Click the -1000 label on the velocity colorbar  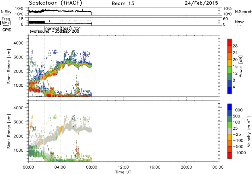[239, 153]
